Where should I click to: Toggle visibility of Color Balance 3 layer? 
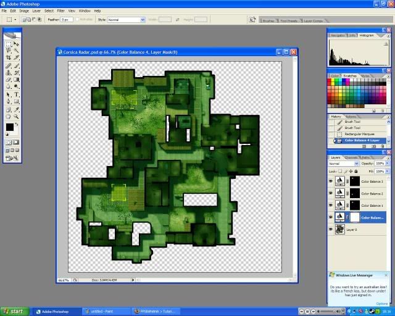pos(331,182)
